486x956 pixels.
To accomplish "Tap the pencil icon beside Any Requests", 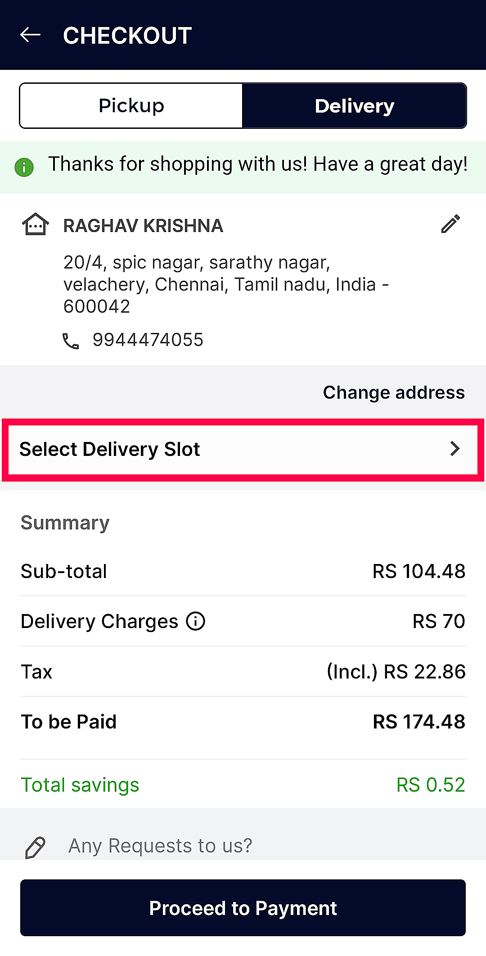I will pos(35,847).
